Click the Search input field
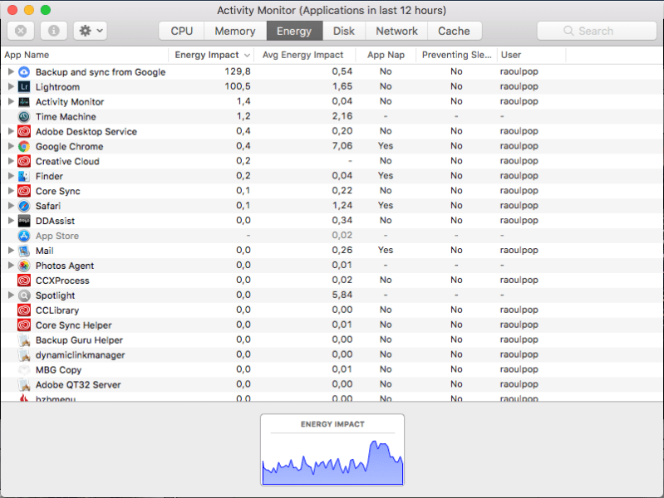664x498 pixels. coord(597,31)
